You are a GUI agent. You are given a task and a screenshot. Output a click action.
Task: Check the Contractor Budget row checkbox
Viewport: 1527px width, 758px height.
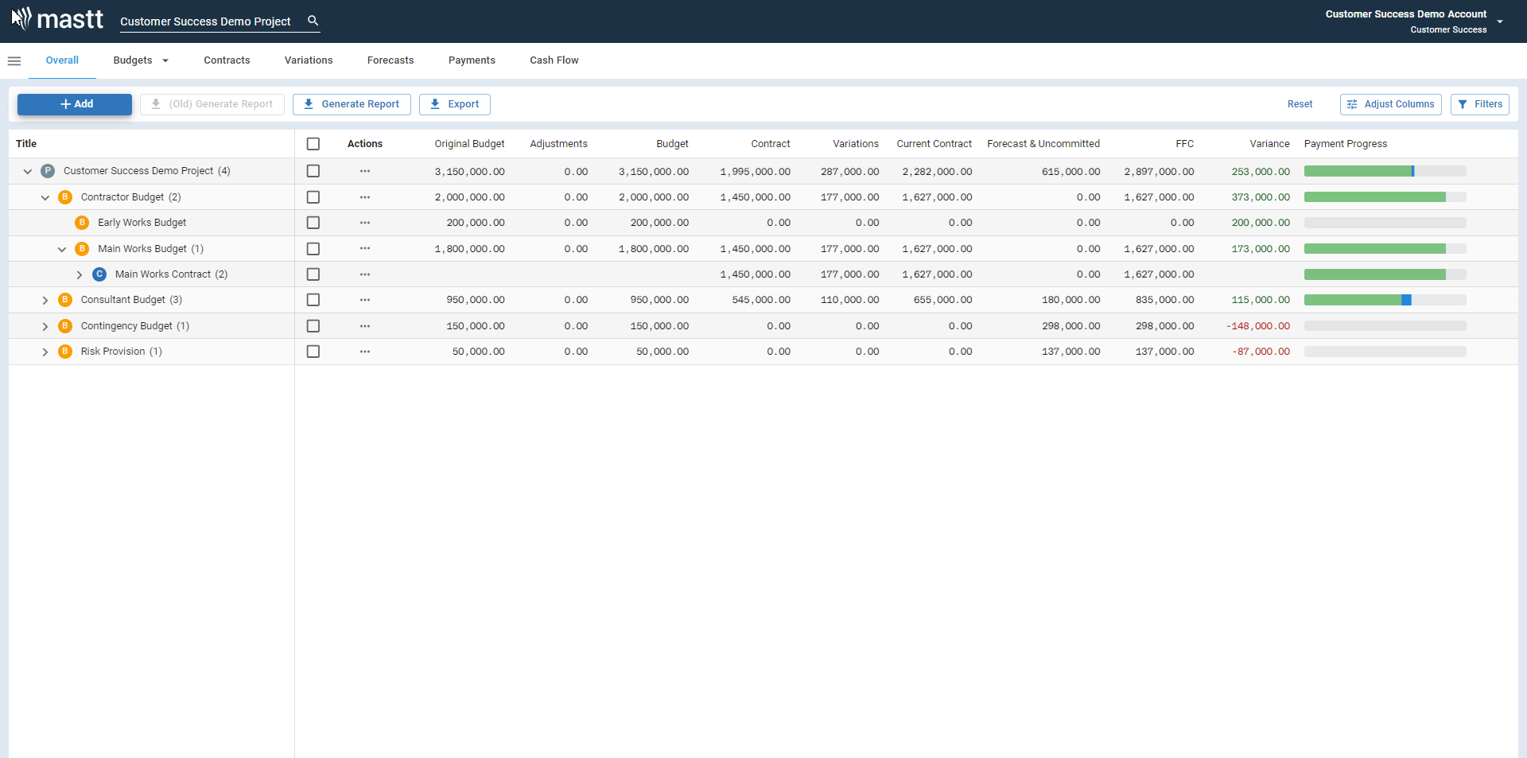pyautogui.click(x=313, y=197)
